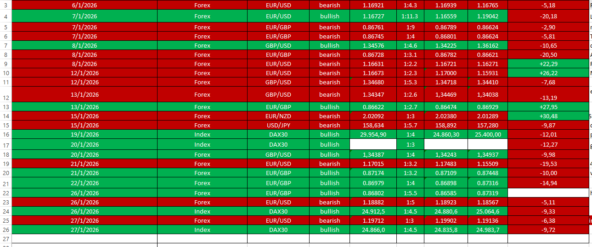Click the empty result cell in row 22

pos(548,193)
